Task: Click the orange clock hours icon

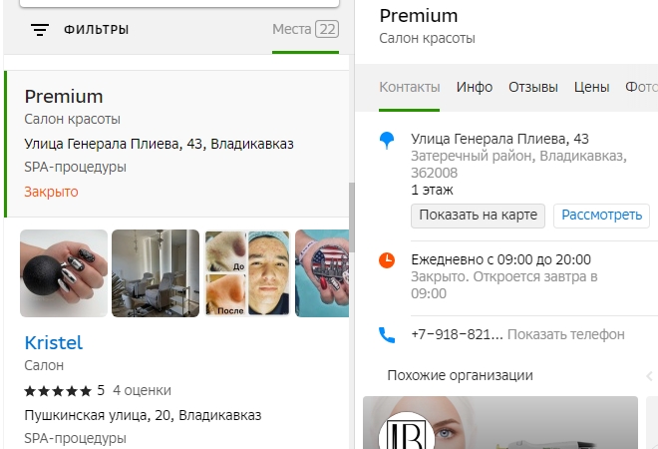Action: 387,260
